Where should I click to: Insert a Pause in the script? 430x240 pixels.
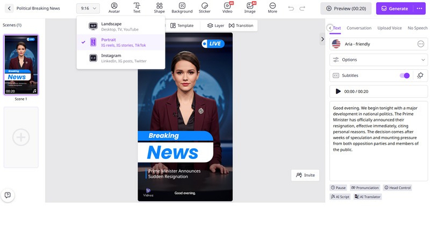tap(338, 188)
